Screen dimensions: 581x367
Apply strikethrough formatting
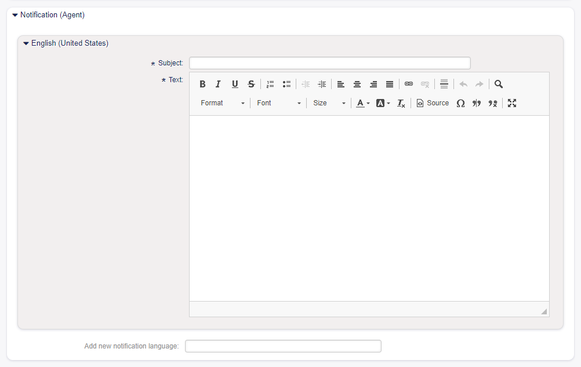point(251,84)
